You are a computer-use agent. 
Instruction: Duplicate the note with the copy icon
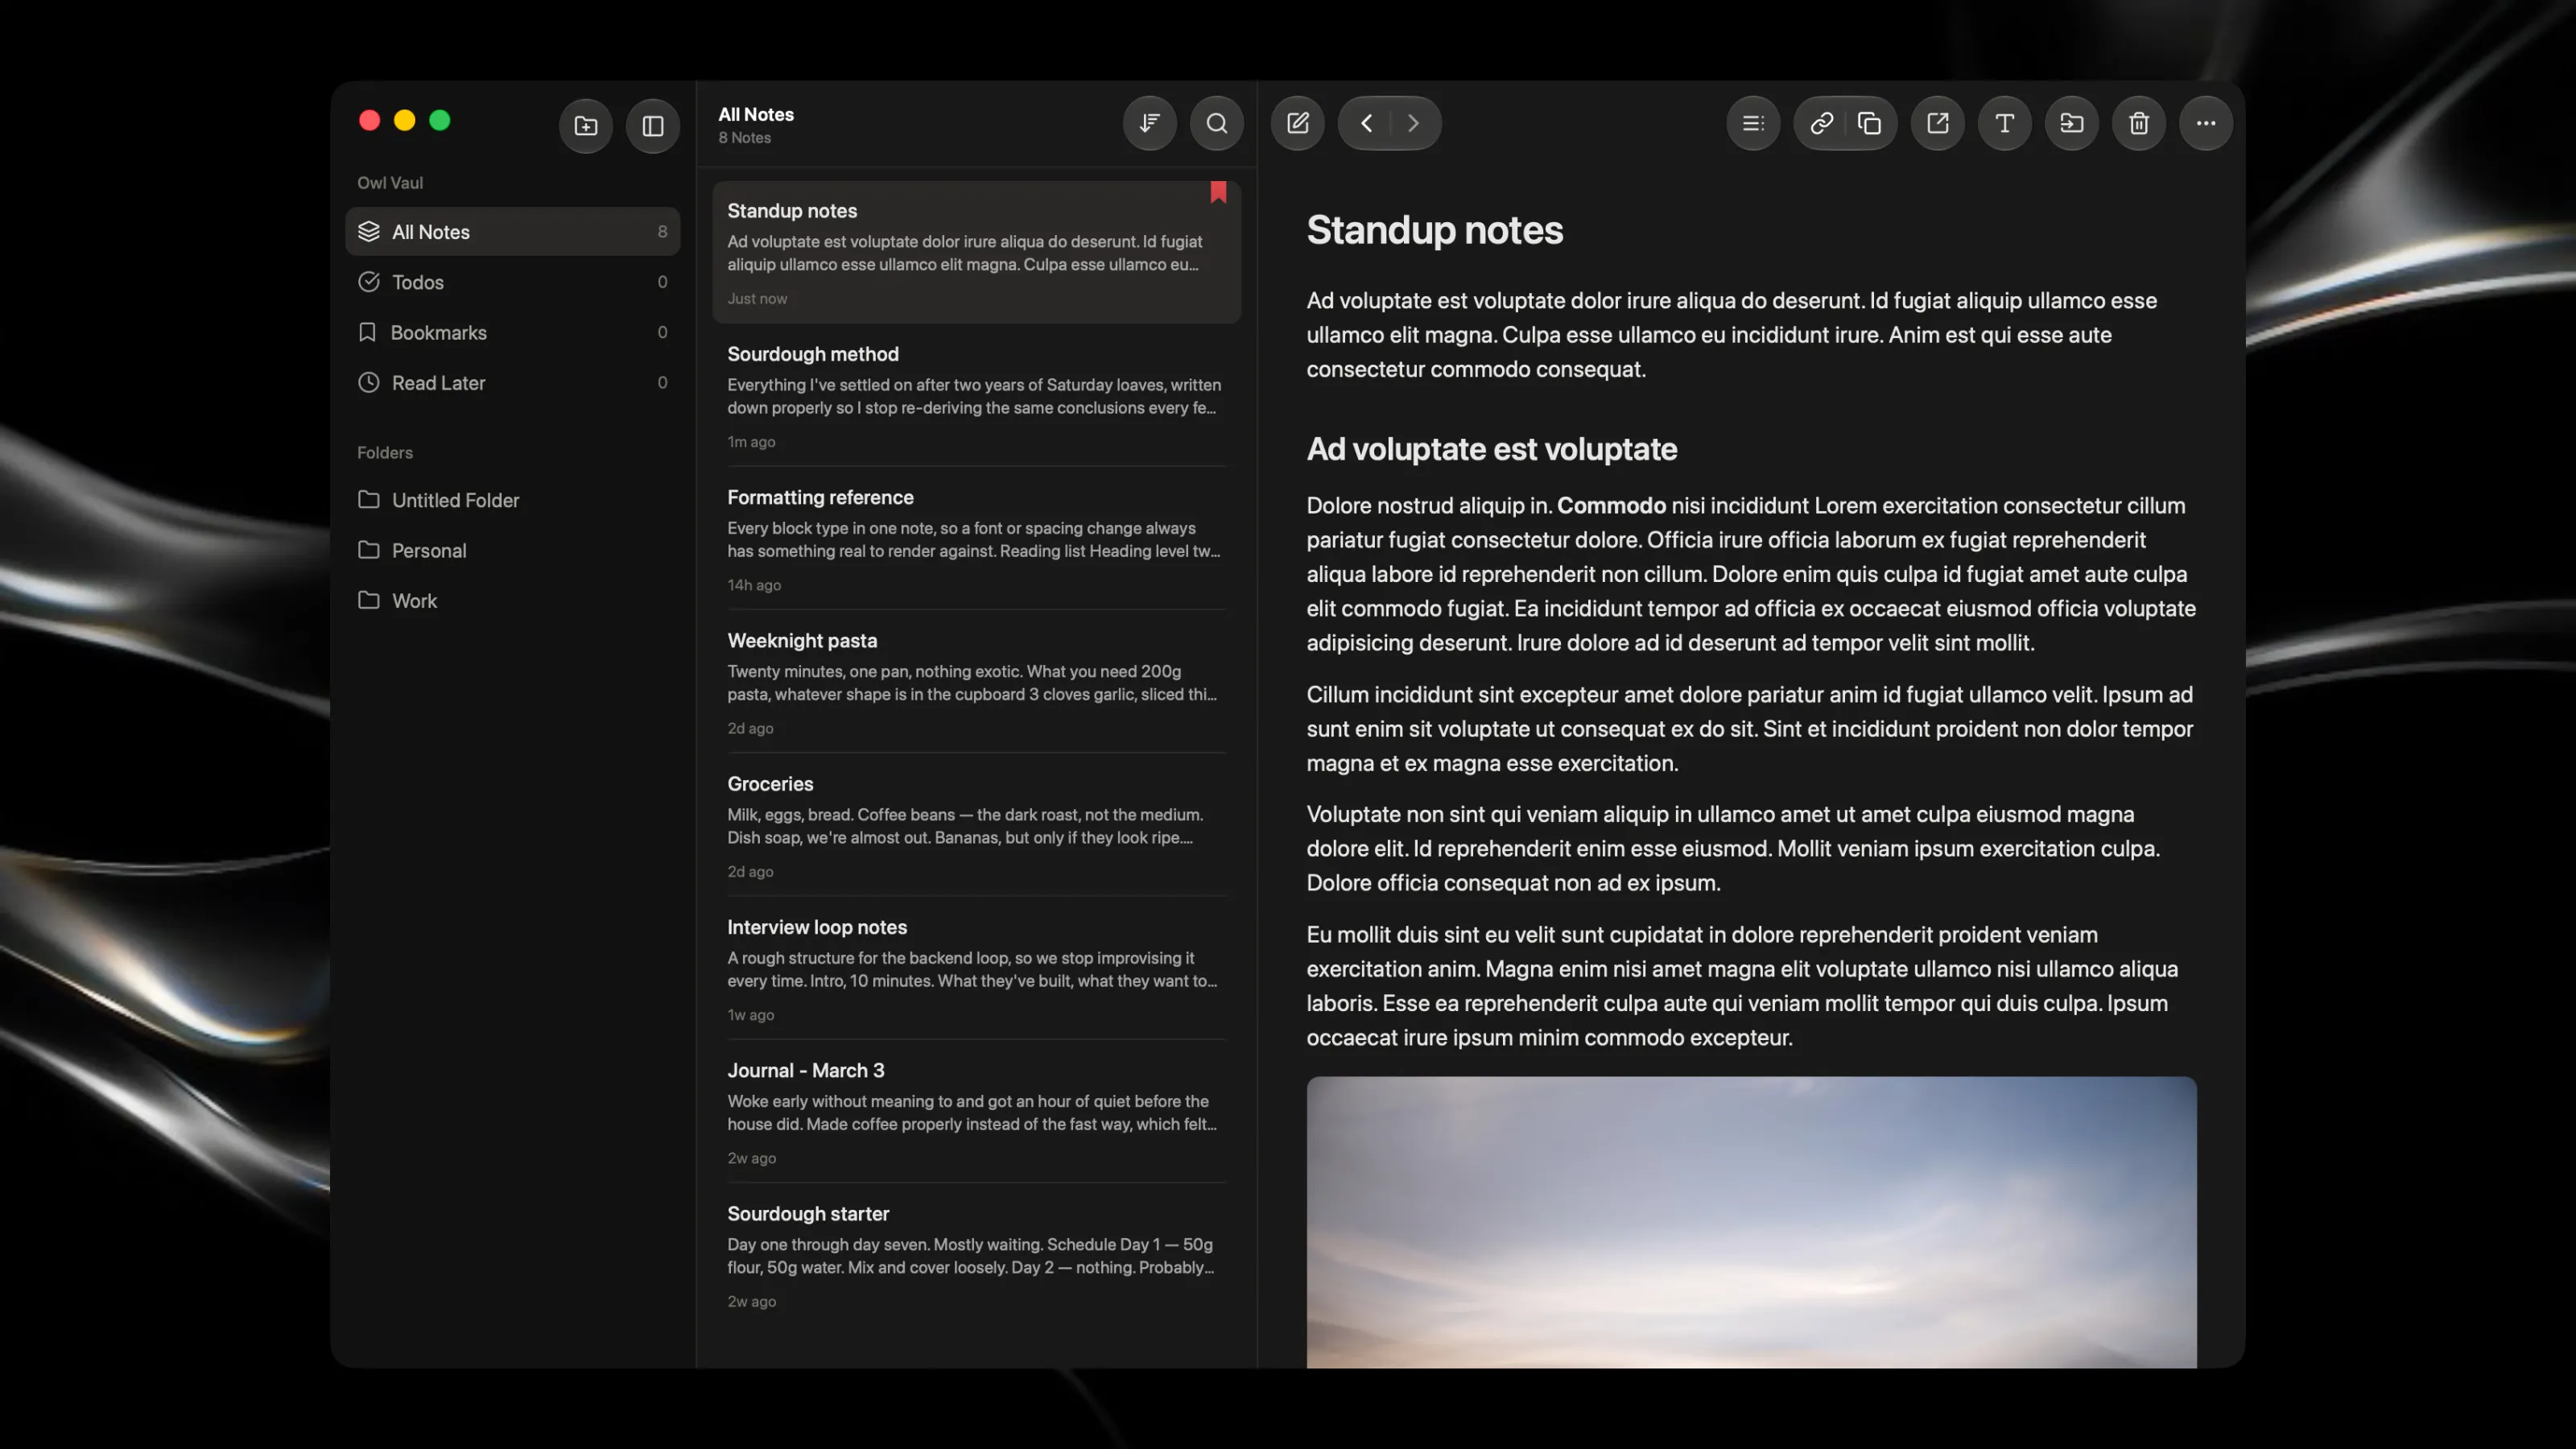click(1869, 123)
